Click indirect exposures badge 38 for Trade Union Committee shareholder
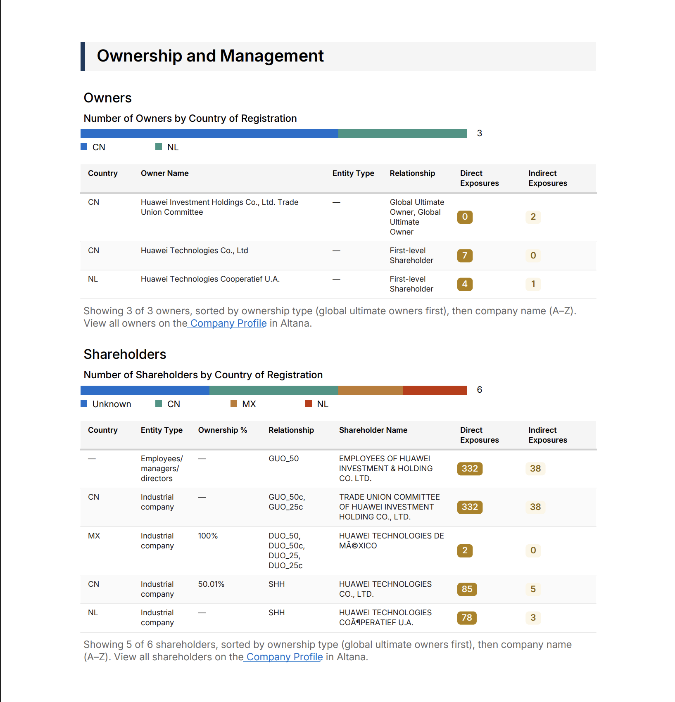The width and height of the screenshot is (675, 702). click(x=535, y=507)
